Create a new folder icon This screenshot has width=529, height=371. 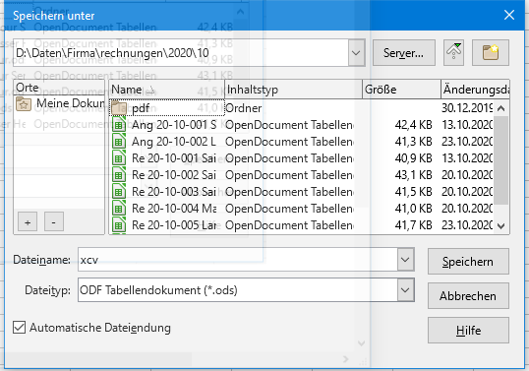(491, 53)
